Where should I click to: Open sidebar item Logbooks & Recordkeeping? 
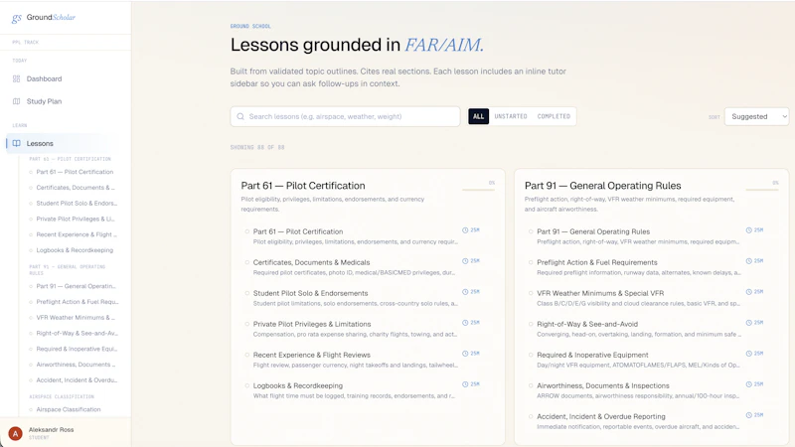tap(75, 250)
